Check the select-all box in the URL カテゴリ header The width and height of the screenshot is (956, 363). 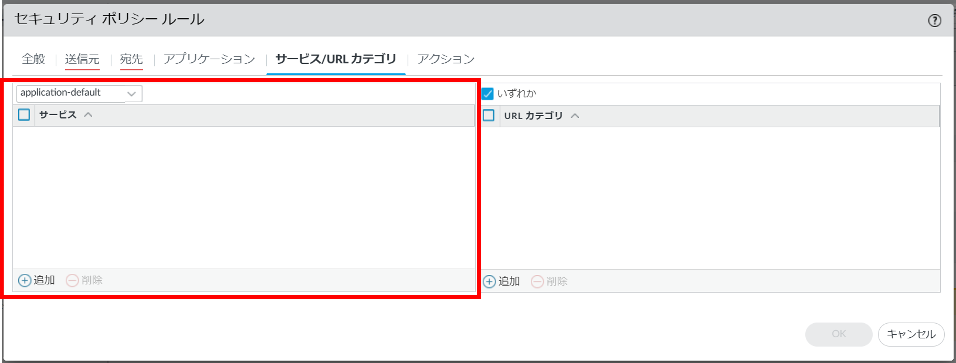[x=488, y=116]
